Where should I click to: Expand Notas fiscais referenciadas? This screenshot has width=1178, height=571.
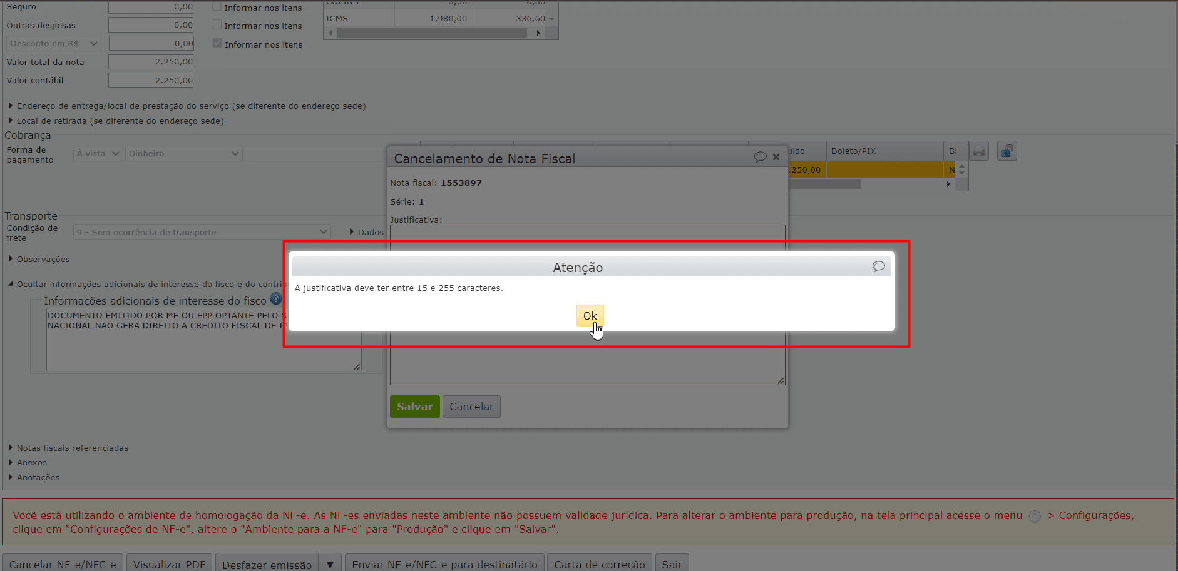(x=68, y=448)
